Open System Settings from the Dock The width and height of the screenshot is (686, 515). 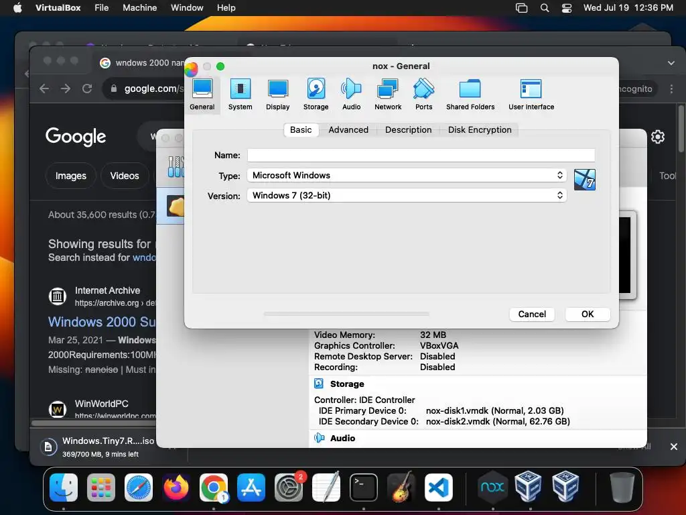point(289,488)
